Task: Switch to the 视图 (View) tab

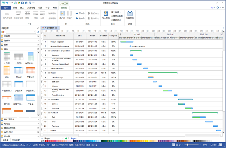Action: pos(40,8)
